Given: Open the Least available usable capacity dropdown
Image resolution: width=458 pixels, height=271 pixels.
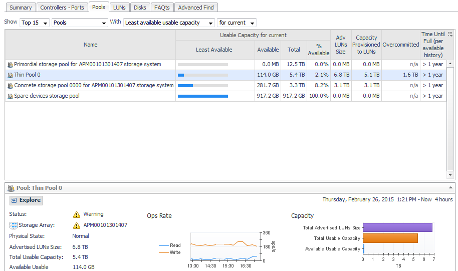Looking at the screenshot, I should (169, 23).
